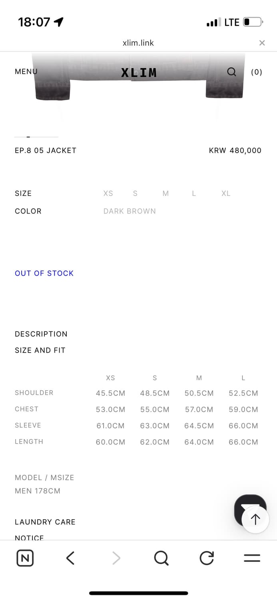Tap the search magnifier icon in site header
The width and height of the screenshot is (277, 601).
(x=231, y=72)
